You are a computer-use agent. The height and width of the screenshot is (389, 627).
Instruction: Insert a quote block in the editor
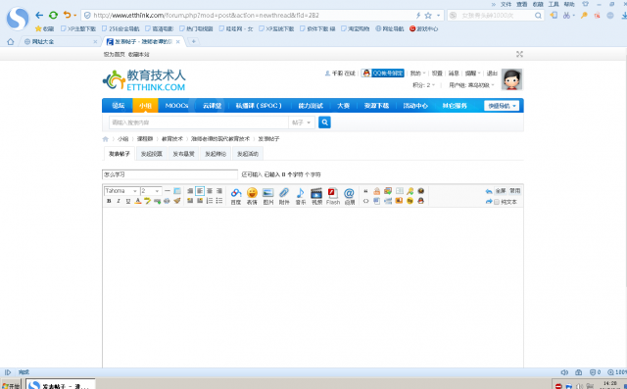click(x=365, y=191)
